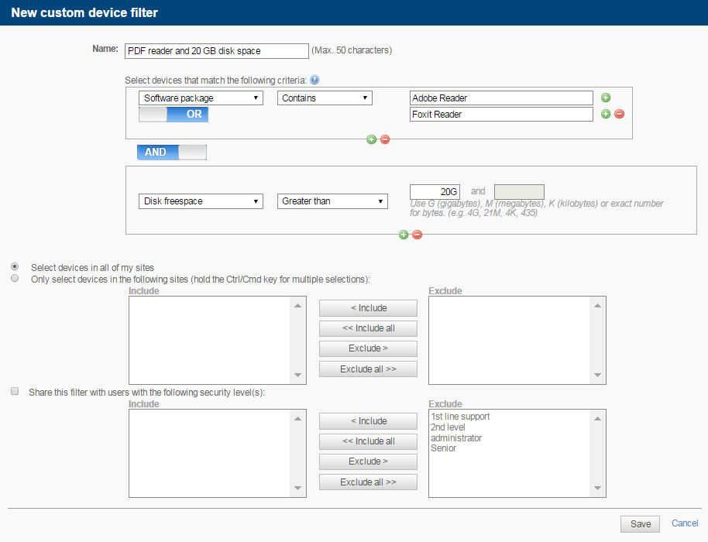Screen dimensions: 708x542
Task: Click '< Include' button for sites
Action: (x=368, y=308)
